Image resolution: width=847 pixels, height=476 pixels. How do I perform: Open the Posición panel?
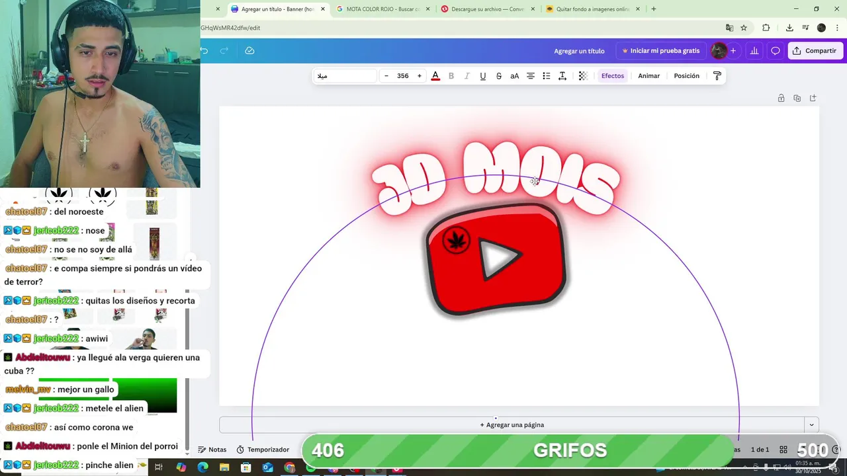coord(687,76)
